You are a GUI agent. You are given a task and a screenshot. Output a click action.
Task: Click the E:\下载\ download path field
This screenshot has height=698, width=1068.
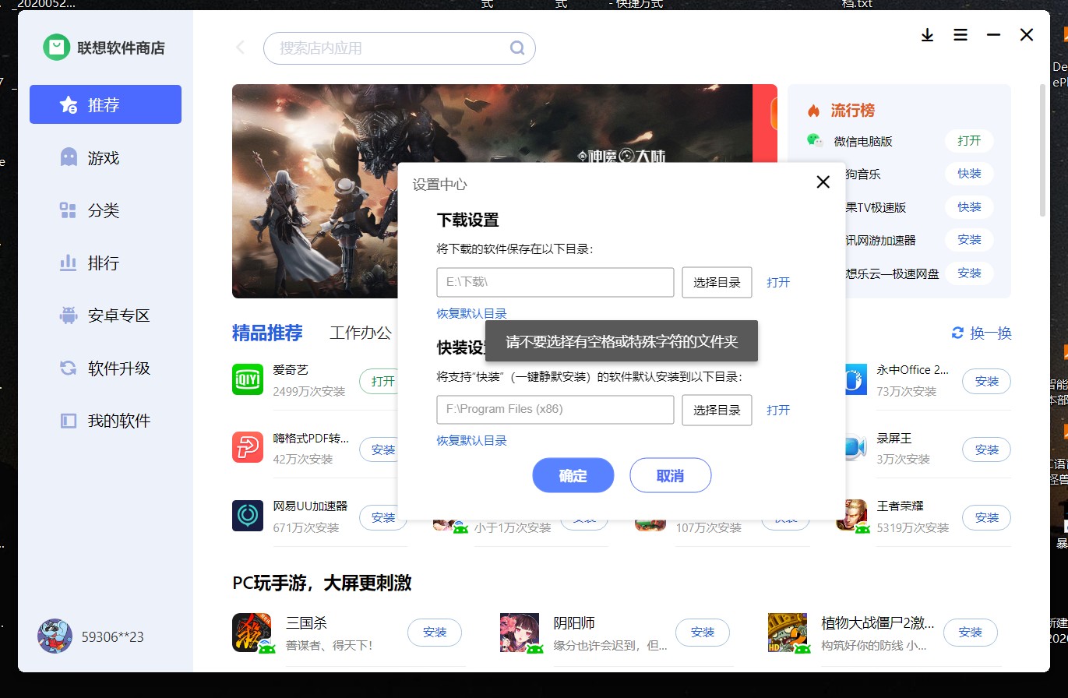coord(555,282)
